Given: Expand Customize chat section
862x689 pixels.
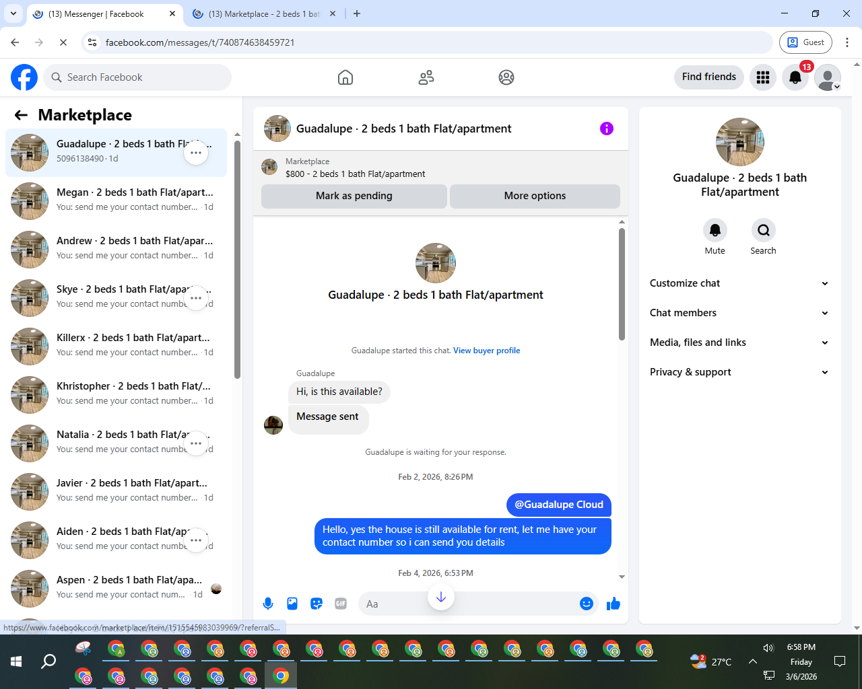Looking at the screenshot, I should (739, 283).
